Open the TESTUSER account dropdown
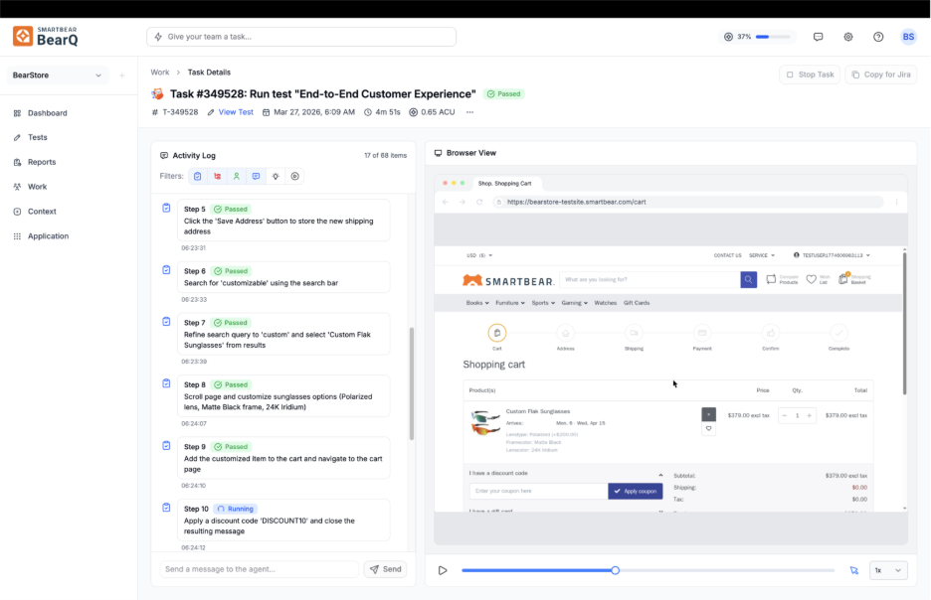Image resolution: width=931 pixels, height=600 pixels. 832,255
